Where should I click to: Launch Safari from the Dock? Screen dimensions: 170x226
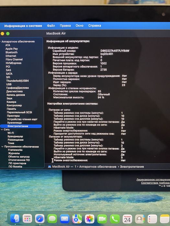(40, 219)
